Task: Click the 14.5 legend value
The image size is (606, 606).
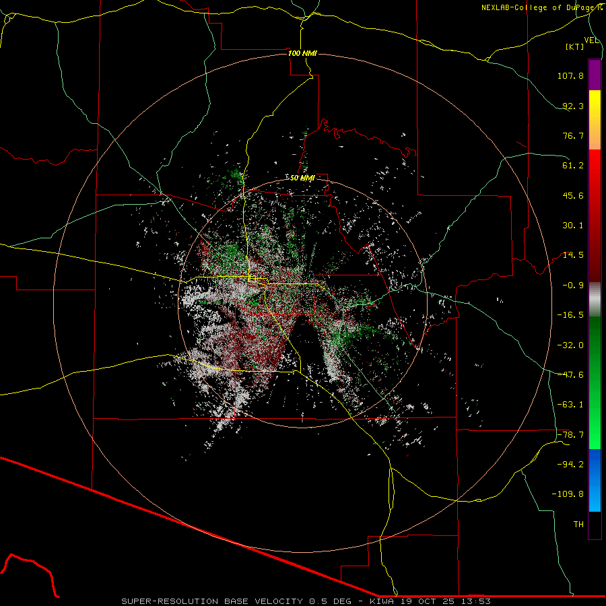Action: [x=573, y=255]
